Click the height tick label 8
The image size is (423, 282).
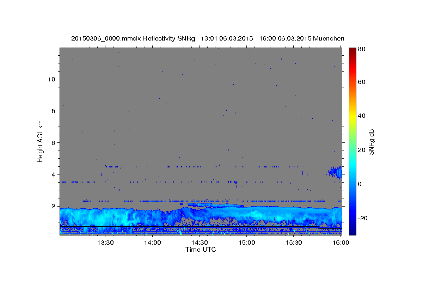[54, 111]
